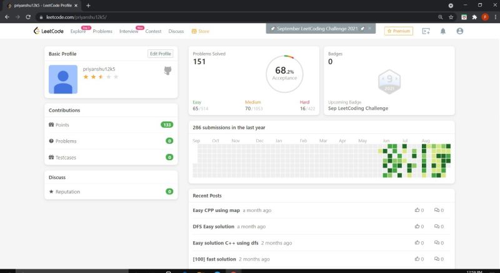Open the notifications bell

[x=443, y=31]
